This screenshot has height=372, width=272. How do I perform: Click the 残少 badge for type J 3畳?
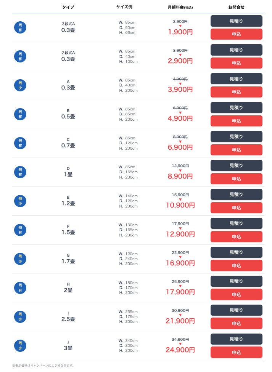click(20, 346)
